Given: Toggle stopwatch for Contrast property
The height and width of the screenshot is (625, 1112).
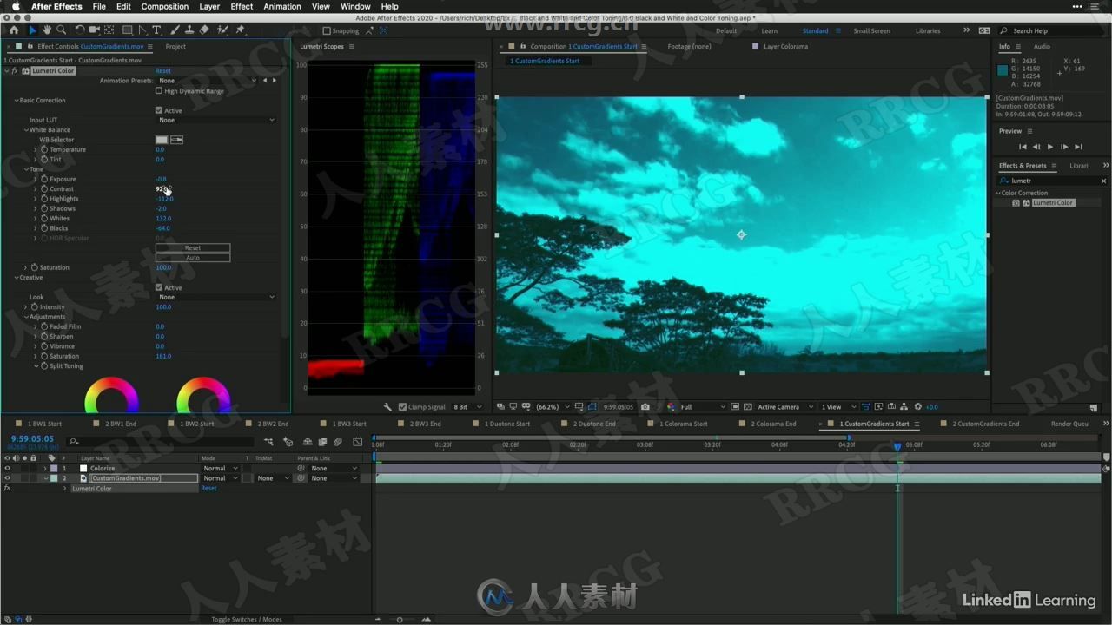Looking at the screenshot, I should [x=44, y=189].
